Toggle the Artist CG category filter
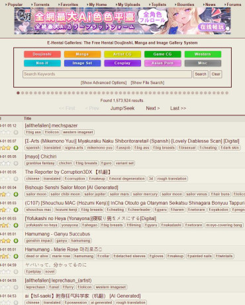 pos(122,54)
